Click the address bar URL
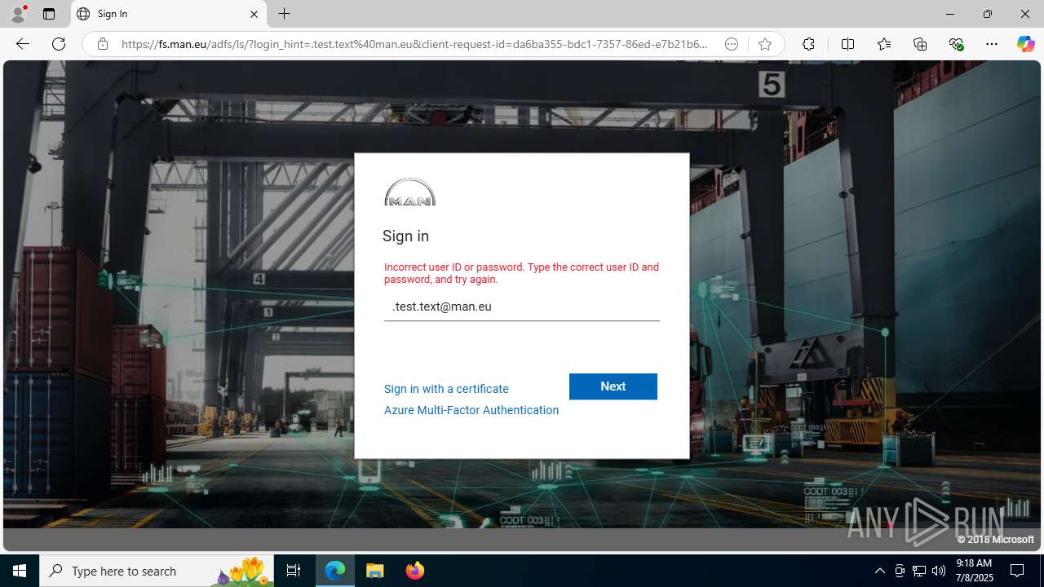 click(414, 44)
